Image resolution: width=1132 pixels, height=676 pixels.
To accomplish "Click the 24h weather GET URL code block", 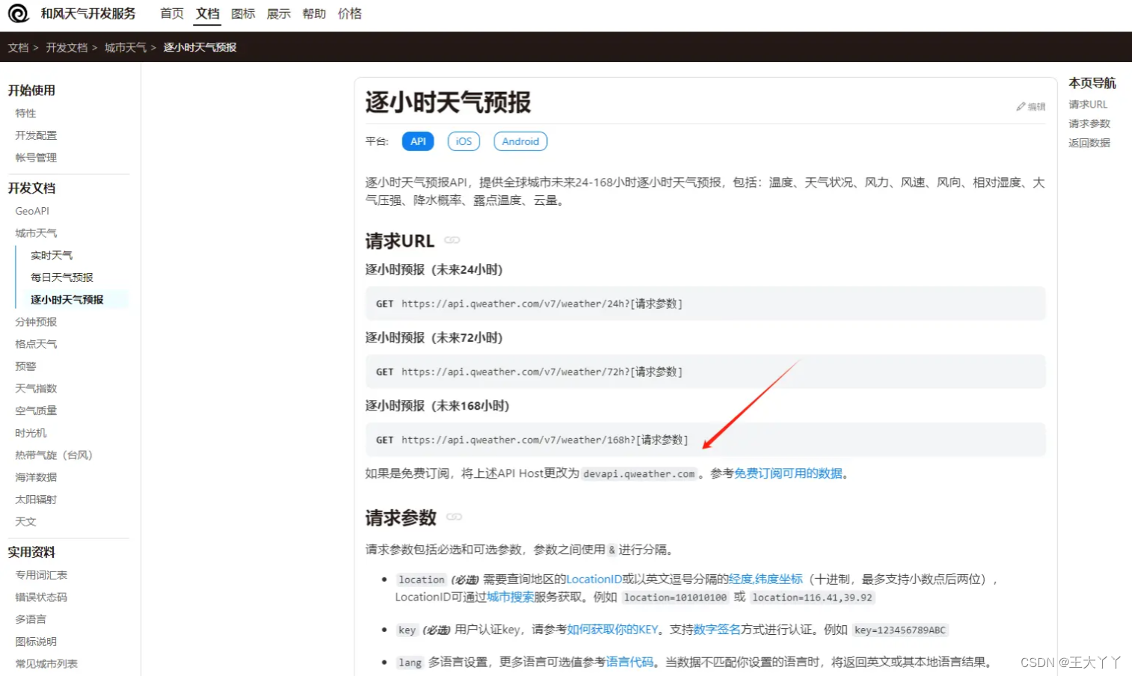I will [x=706, y=304].
